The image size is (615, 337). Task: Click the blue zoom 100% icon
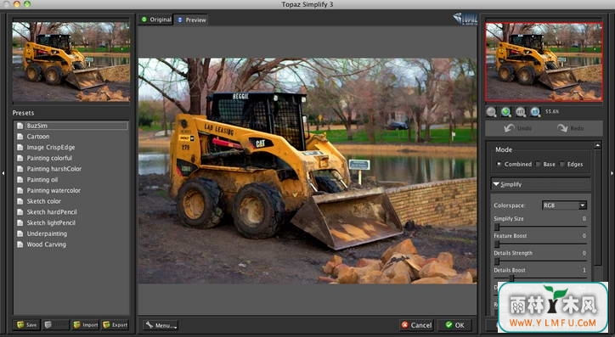coord(535,112)
